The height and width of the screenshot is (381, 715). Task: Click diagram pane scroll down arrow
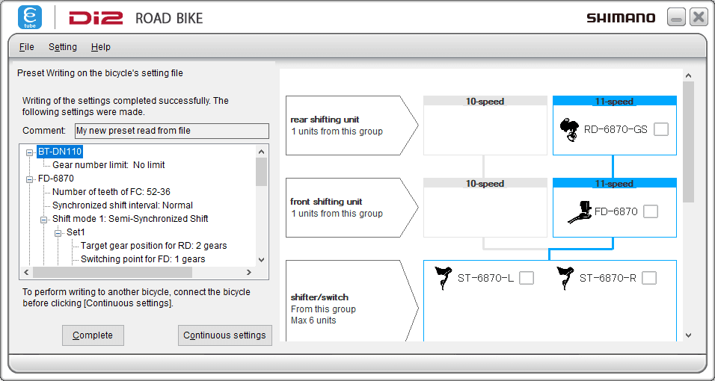(x=689, y=335)
